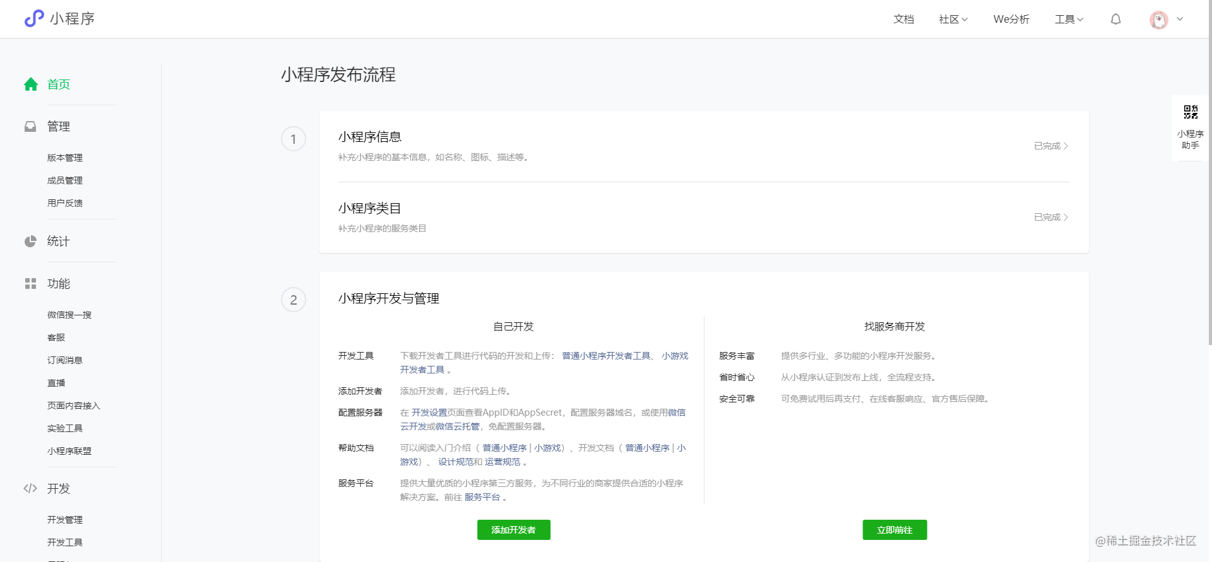Click the 统计 pie chart icon
This screenshot has height=562, width=1212.
click(30, 241)
